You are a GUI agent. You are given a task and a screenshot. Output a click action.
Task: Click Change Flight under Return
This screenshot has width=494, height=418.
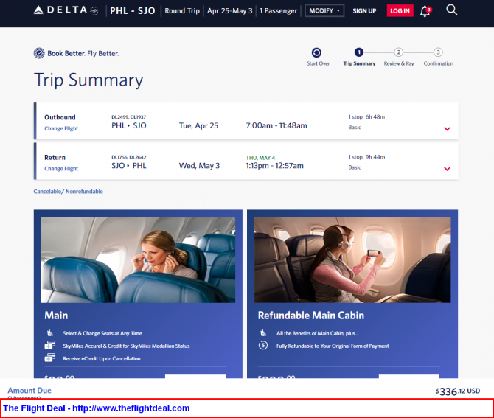(61, 169)
